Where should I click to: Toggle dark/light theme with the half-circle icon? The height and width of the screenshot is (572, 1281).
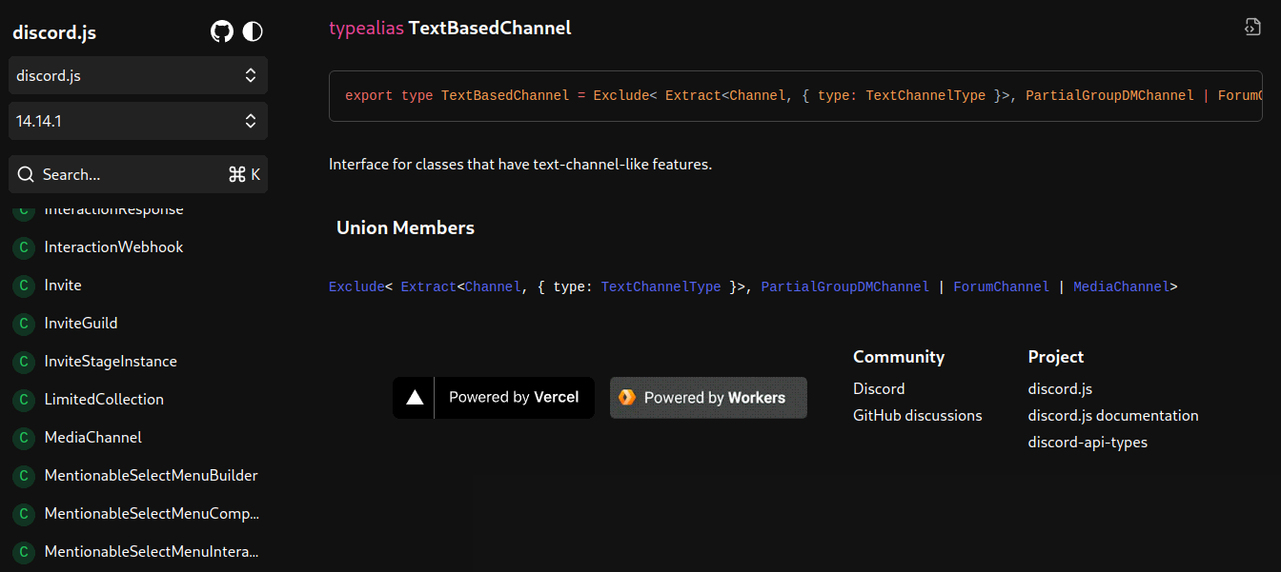pos(252,30)
